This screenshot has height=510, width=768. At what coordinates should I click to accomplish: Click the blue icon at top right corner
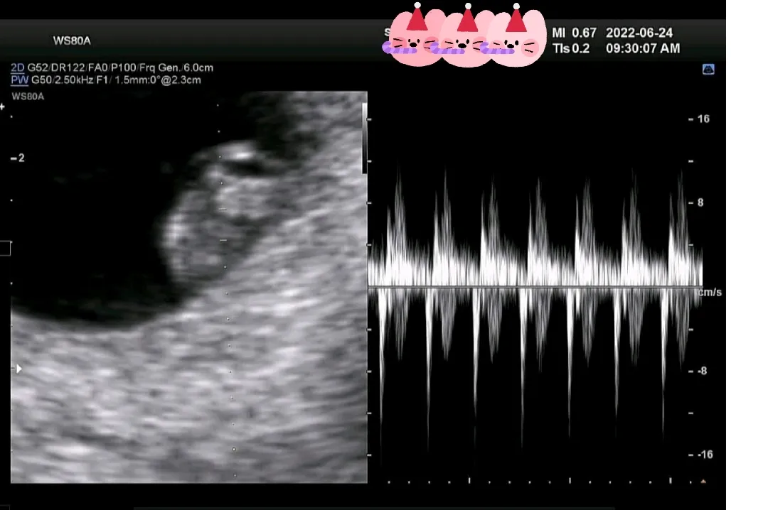pos(708,70)
